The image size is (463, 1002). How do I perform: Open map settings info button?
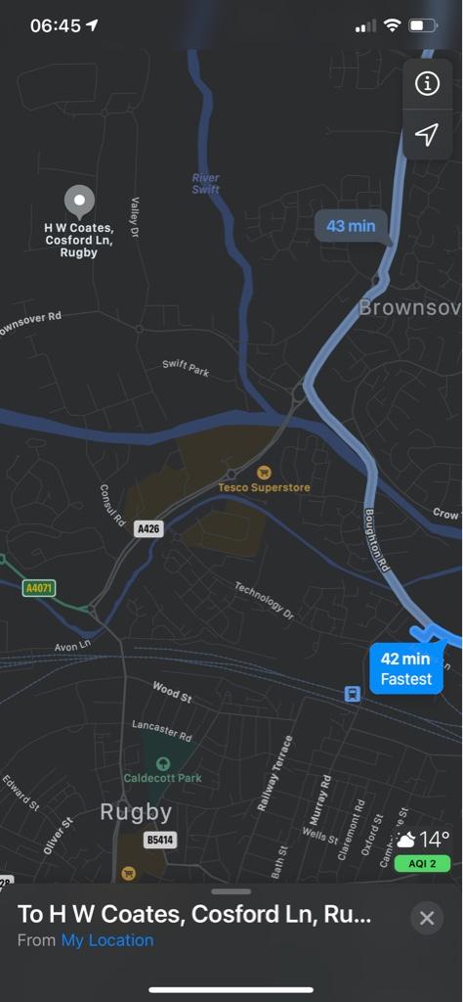tap(427, 84)
